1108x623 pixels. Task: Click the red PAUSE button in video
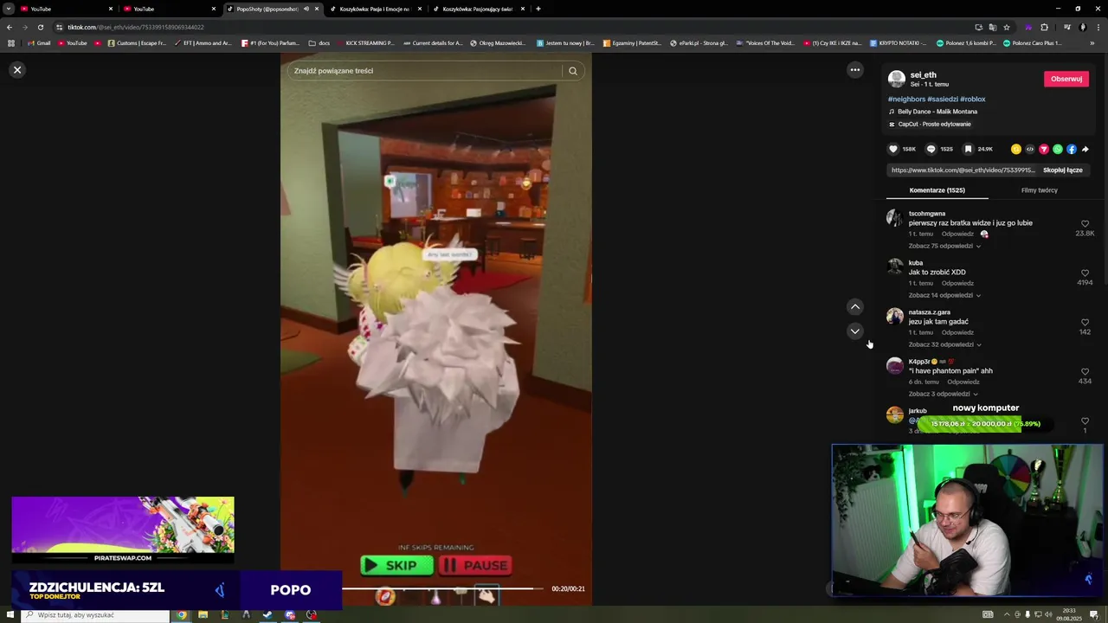click(x=474, y=565)
